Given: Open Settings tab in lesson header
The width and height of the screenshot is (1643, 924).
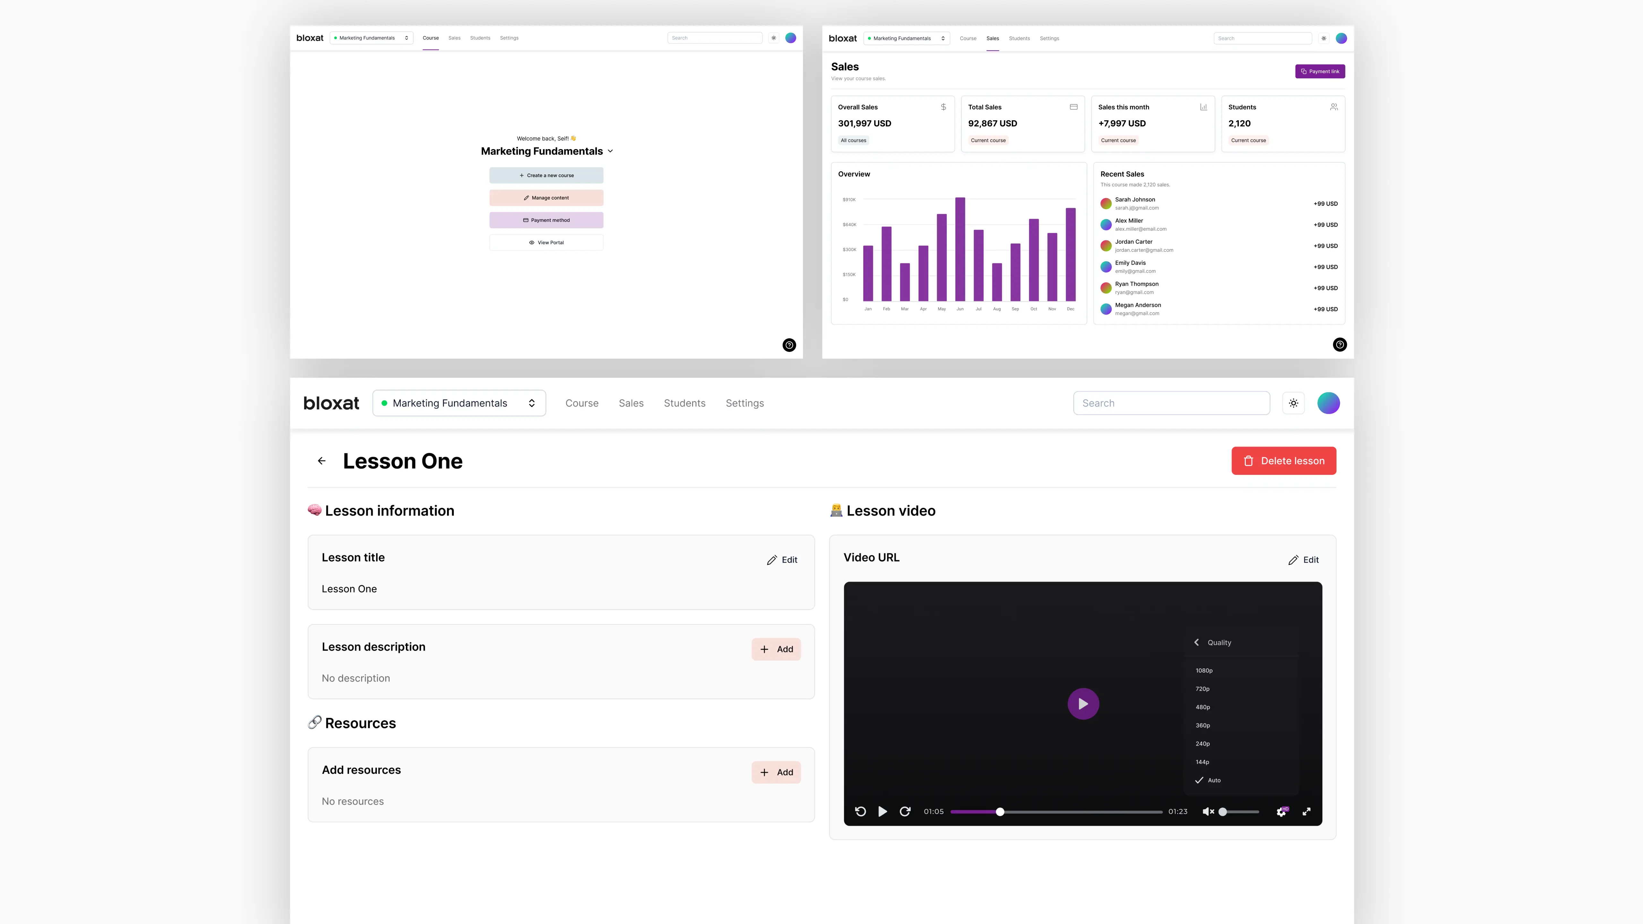Looking at the screenshot, I should pos(744,403).
